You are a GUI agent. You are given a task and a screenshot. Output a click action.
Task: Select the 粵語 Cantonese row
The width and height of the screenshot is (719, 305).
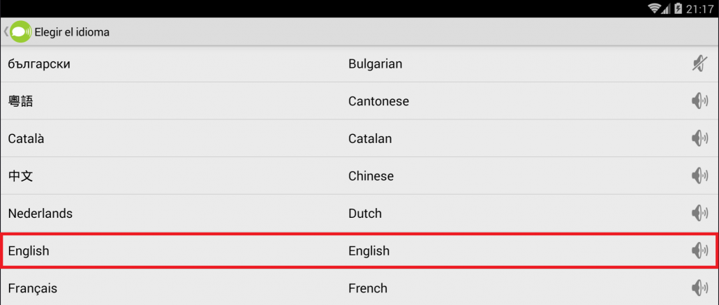pyautogui.click(x=359, y=101)
